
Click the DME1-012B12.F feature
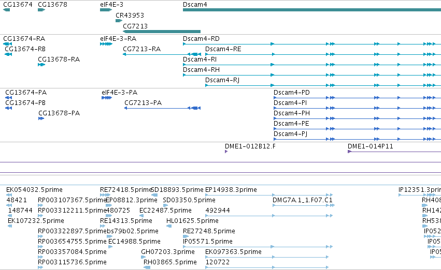226,152
